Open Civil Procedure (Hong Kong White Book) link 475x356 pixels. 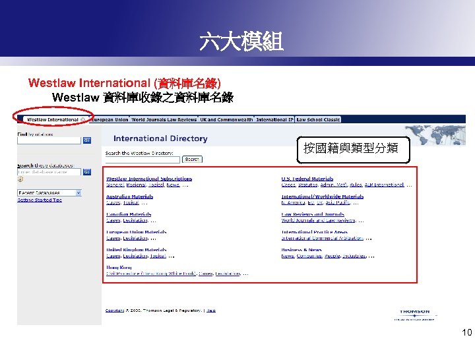(x=151, y=274)
